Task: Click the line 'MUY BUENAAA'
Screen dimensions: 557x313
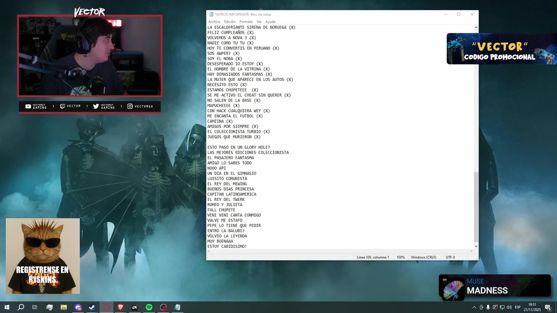Action: (220, 241)
